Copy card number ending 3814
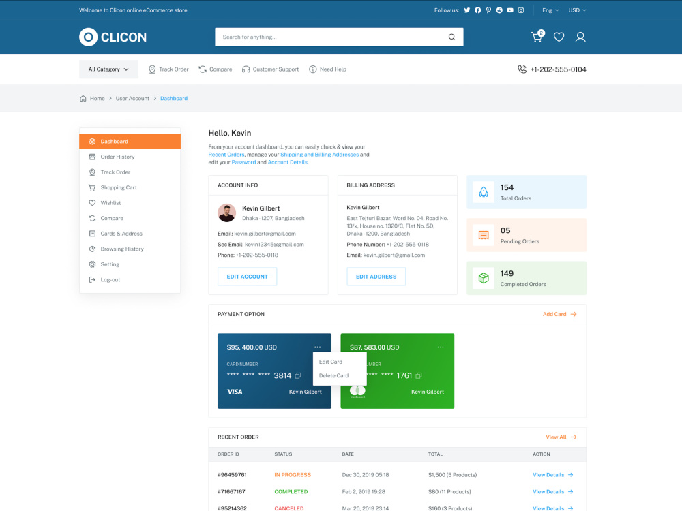Viewport: 682px width, 511px height. click(x=298, y=375)
